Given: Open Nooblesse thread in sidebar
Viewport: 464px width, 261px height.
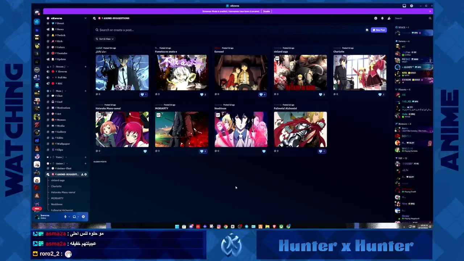Looking at the screenshot, I should point(57,204).
